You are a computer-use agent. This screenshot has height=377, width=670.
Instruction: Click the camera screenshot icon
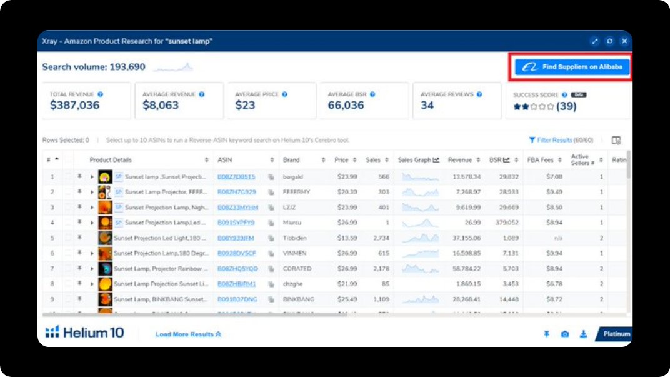click(x=565, y=334)
